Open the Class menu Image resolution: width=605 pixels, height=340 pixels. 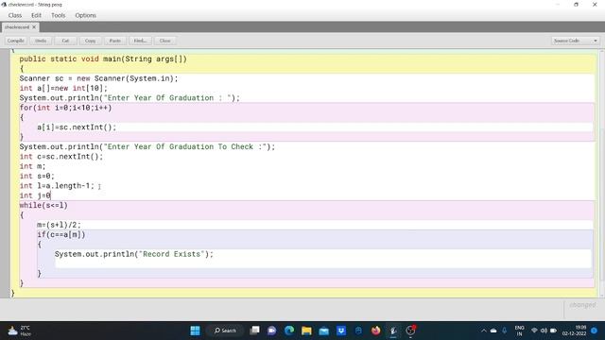pos(15,15)
